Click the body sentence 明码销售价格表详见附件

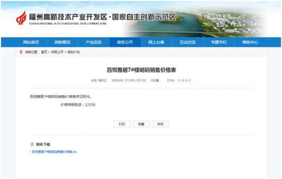[60, 96]
